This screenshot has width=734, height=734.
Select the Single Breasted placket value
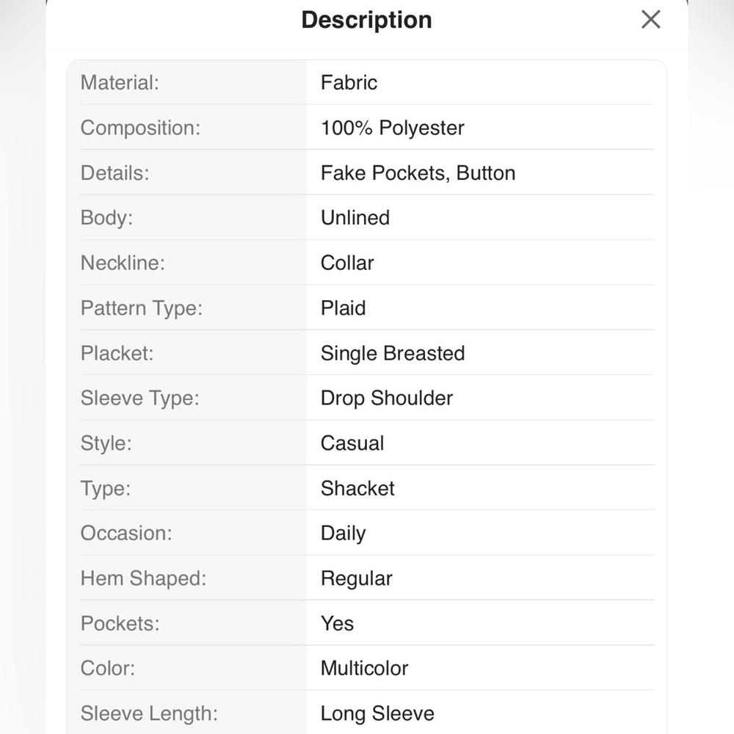[393, 353]
